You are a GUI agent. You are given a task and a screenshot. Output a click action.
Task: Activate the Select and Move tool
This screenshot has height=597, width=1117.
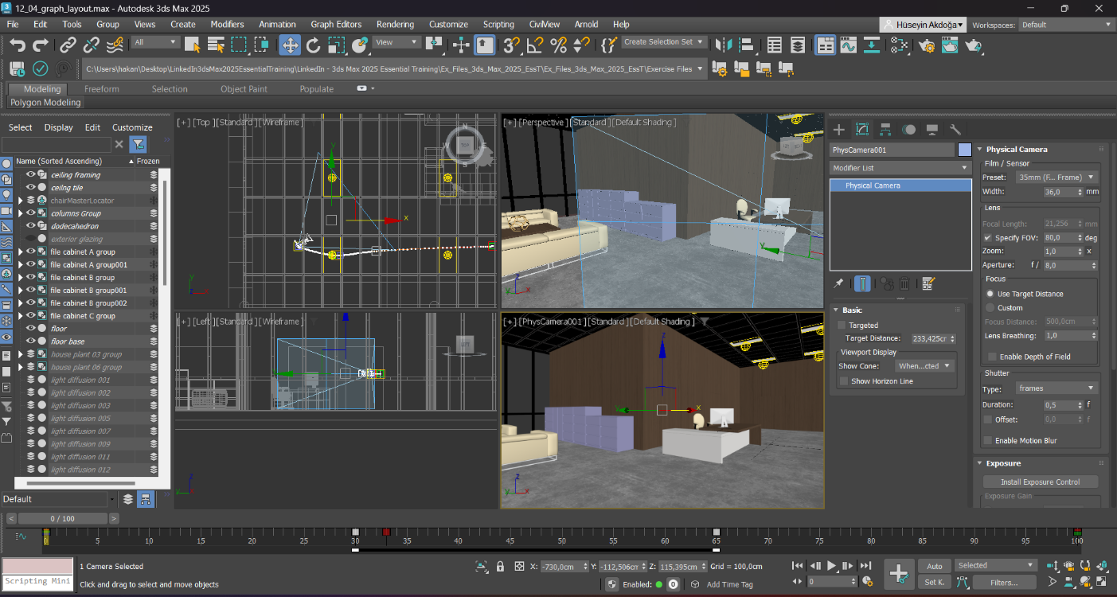click(x=290, y=45)
